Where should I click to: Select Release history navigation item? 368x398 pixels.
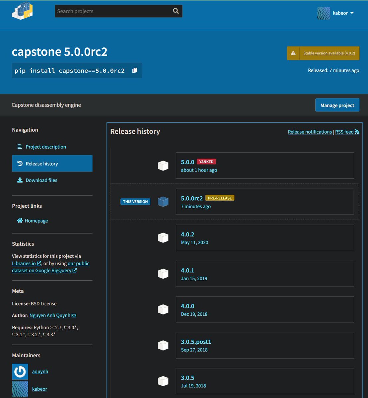(x=52, y=164)
